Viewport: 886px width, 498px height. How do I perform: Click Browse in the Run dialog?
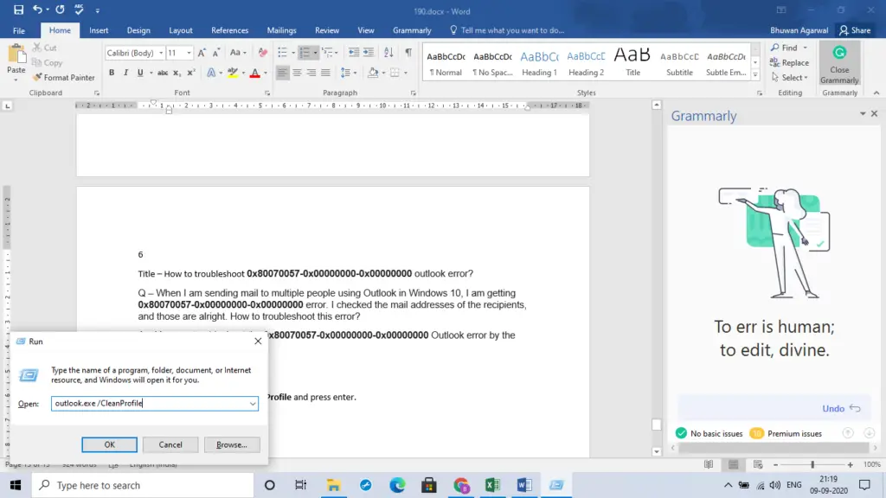click(x=232, y=445)
